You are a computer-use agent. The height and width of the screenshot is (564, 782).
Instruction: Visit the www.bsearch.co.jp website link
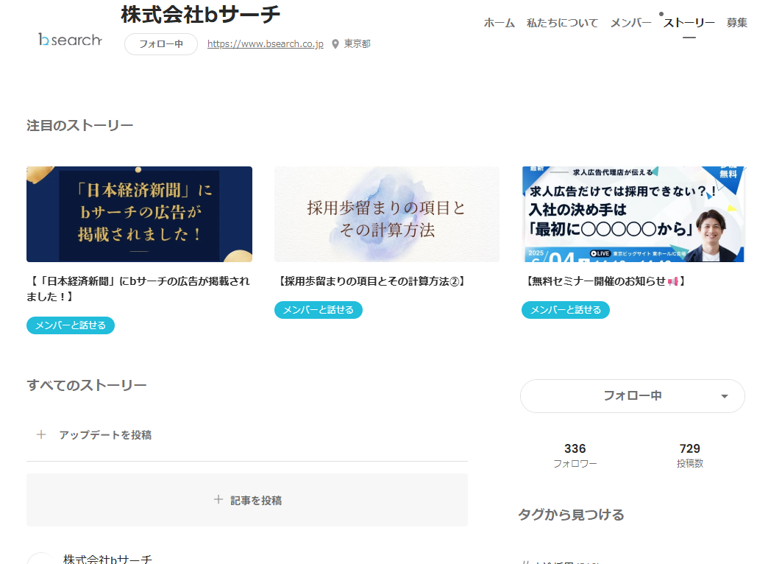click(265, 44)
